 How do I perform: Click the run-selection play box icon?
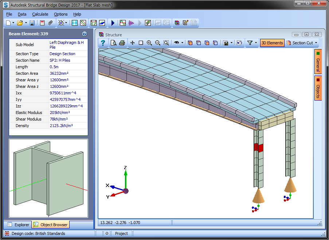click(61, 23)
